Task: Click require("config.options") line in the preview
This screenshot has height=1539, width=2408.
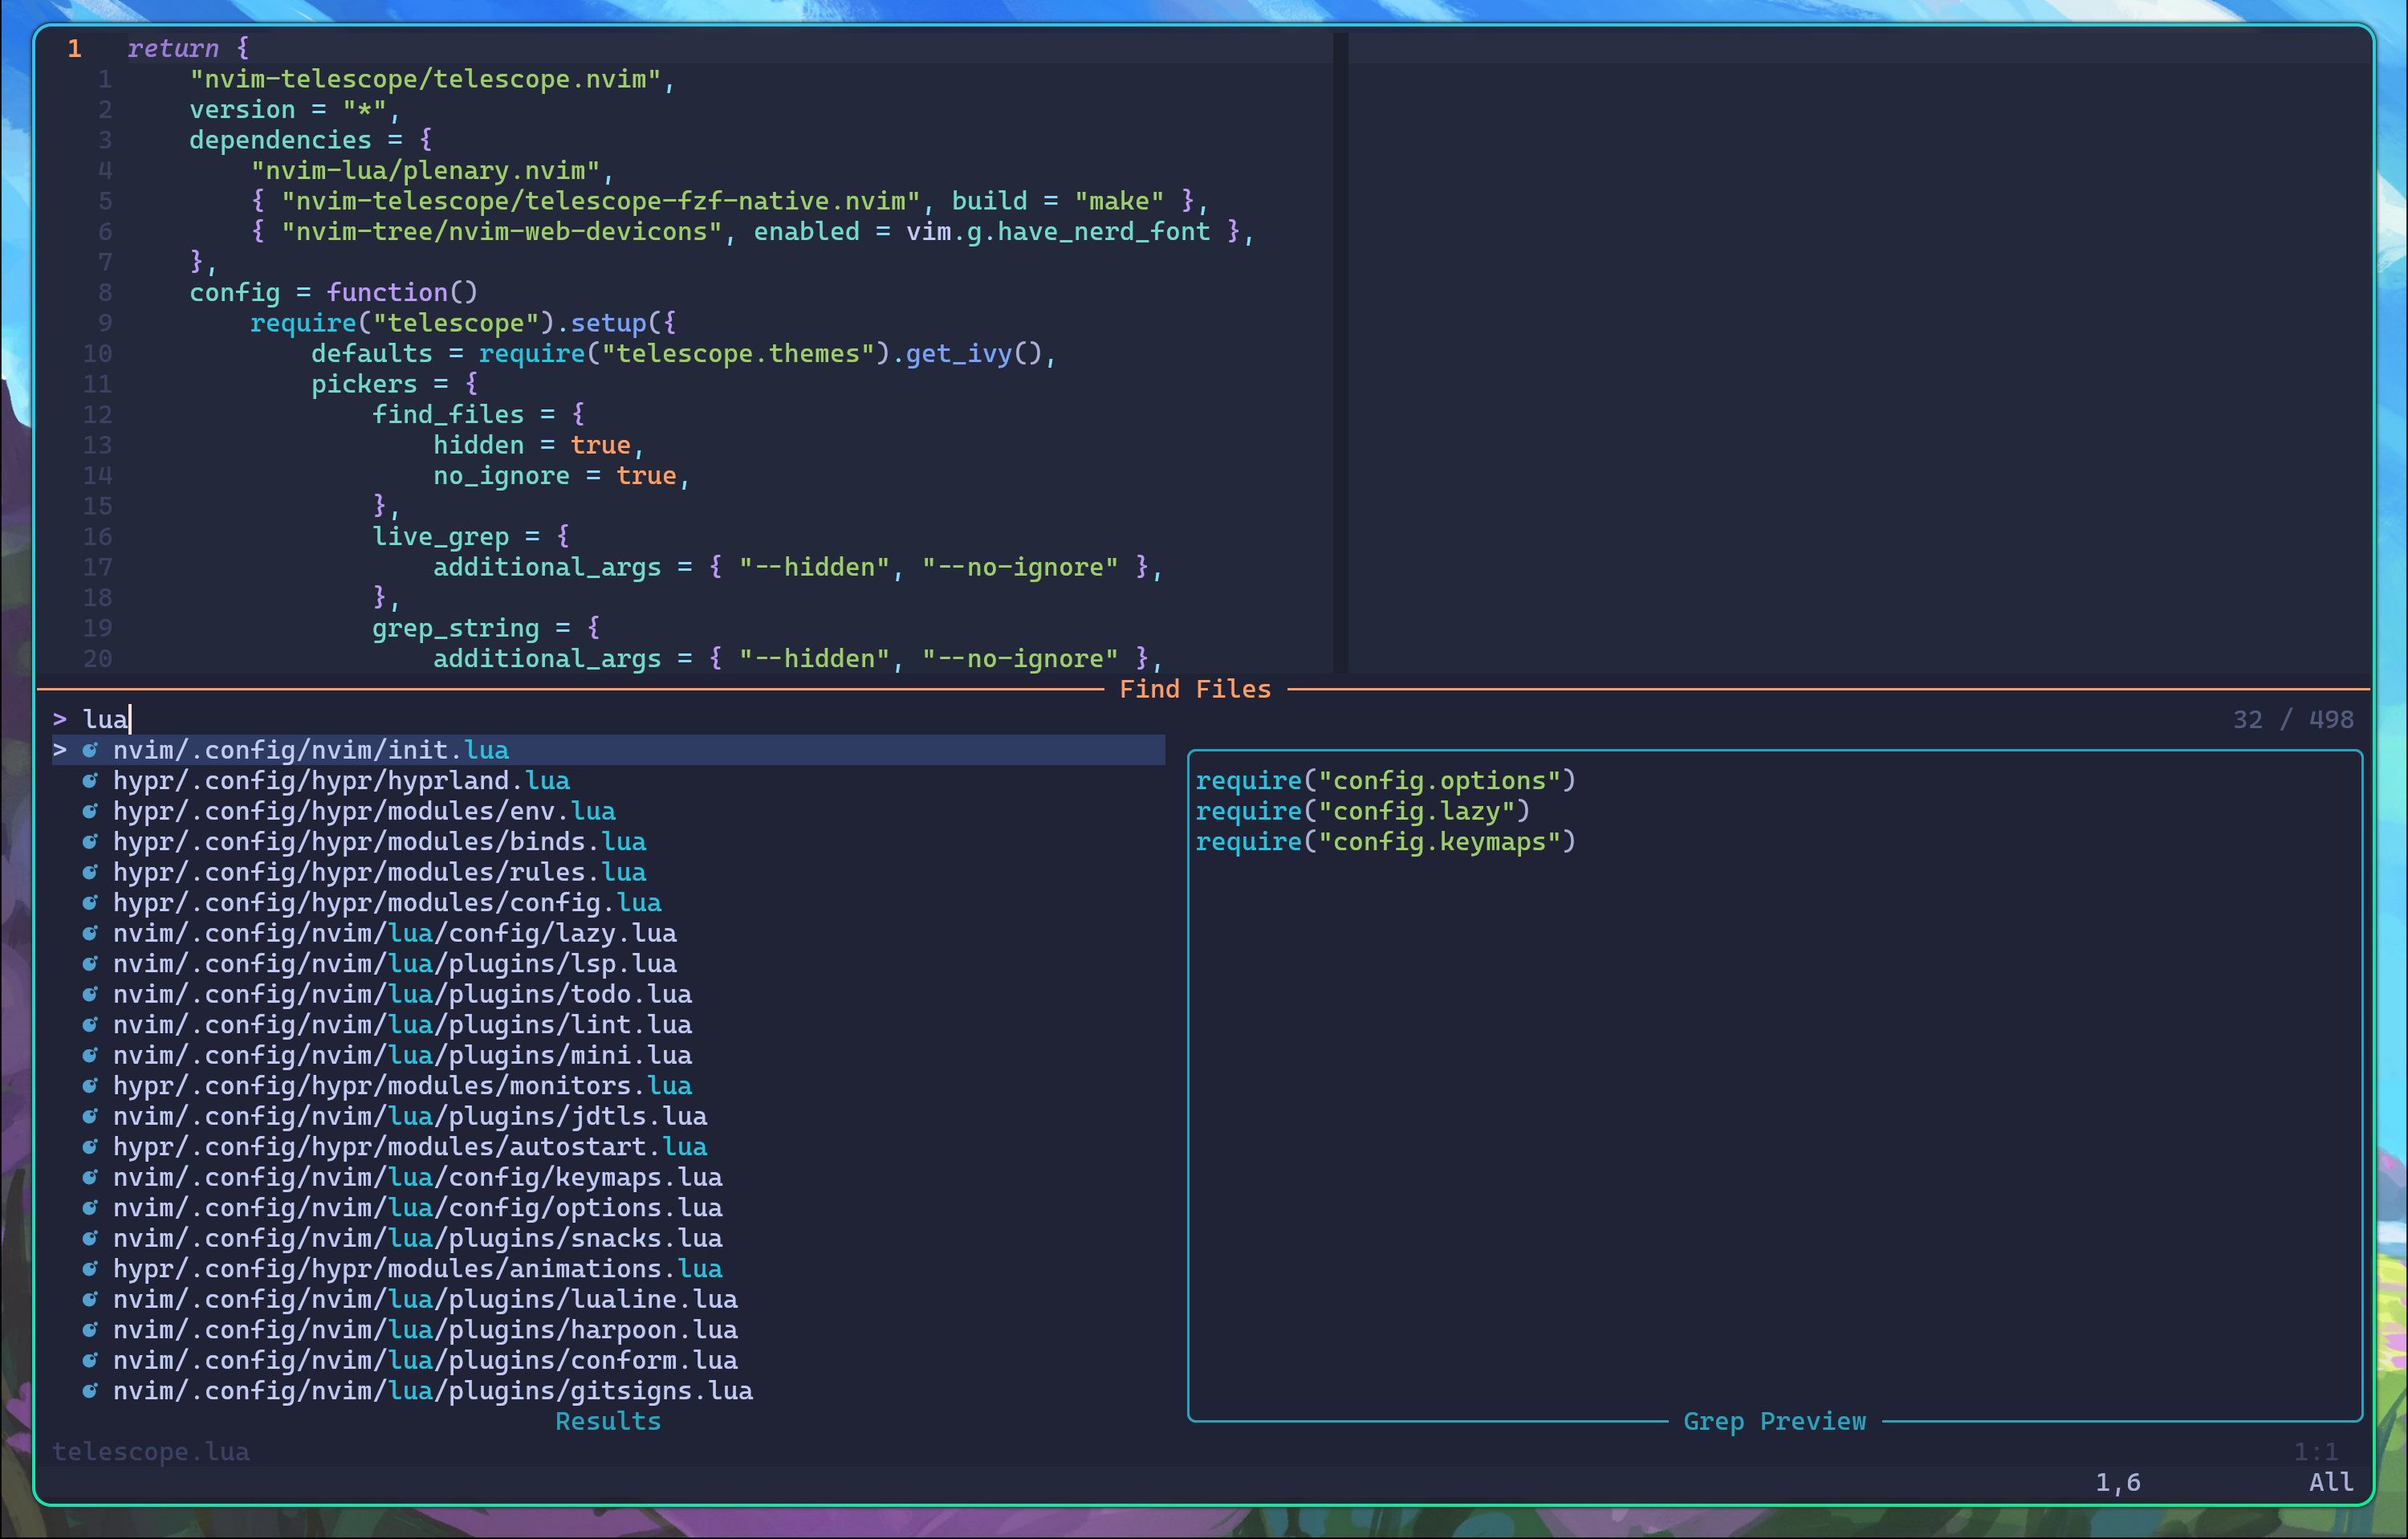Action: (x=1385, y=781)
